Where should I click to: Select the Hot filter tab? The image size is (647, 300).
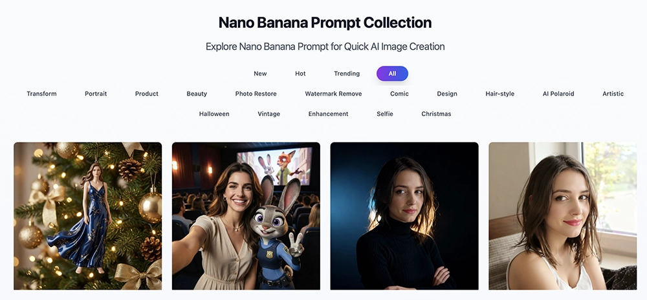tap(300, 74)
